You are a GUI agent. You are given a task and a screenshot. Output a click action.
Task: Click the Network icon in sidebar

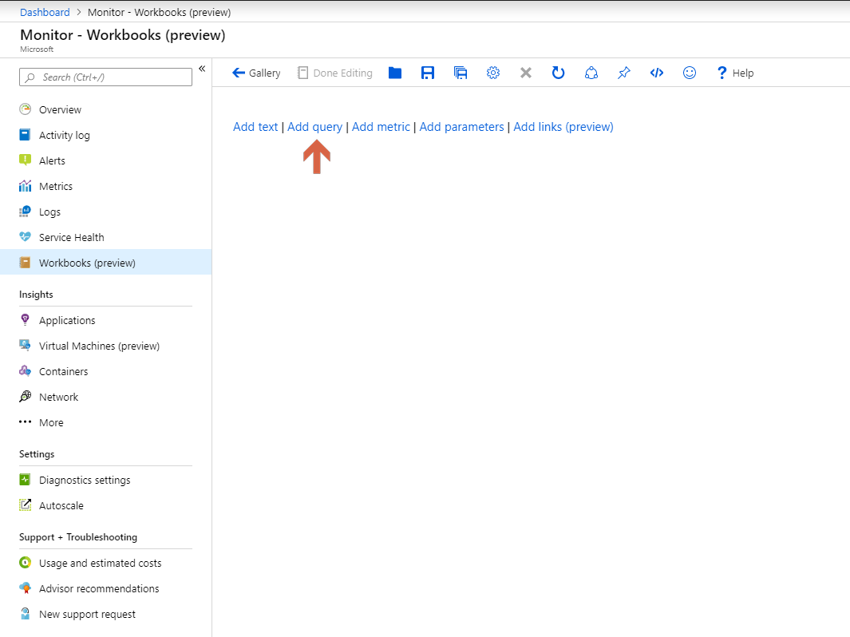(25, 396)
